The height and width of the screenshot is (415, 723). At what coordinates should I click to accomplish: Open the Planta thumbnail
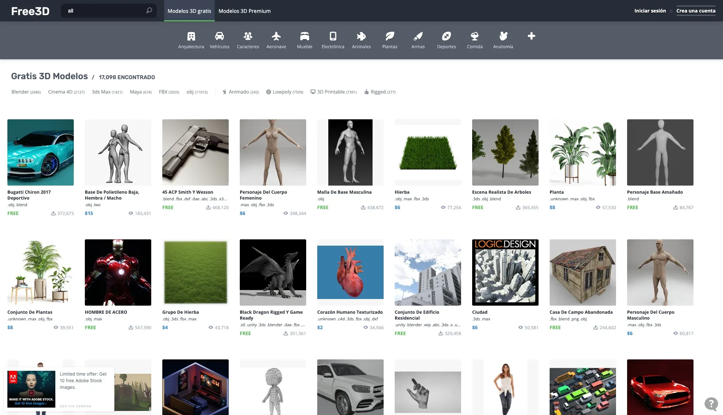(583, 152)
